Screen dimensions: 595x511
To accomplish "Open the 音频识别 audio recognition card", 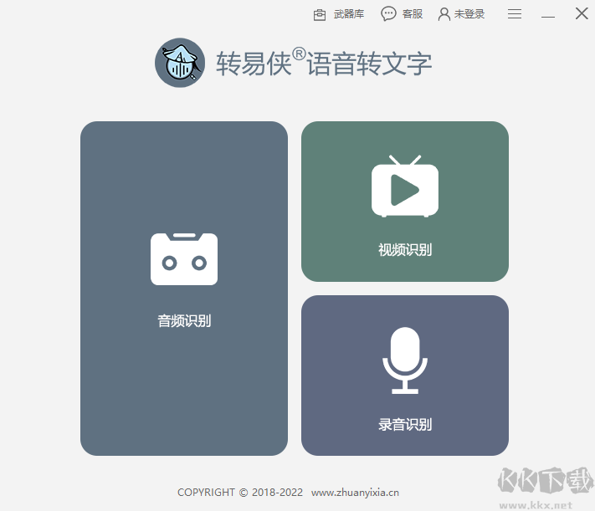I will pos(184,289).
